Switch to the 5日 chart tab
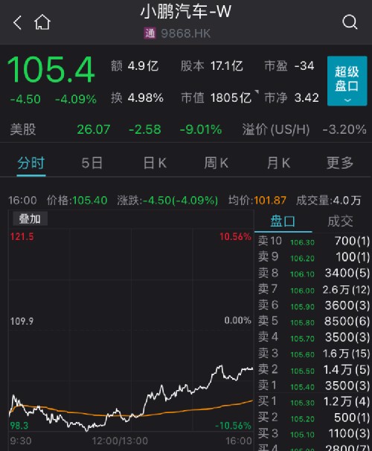 click(x=92, y=163)
